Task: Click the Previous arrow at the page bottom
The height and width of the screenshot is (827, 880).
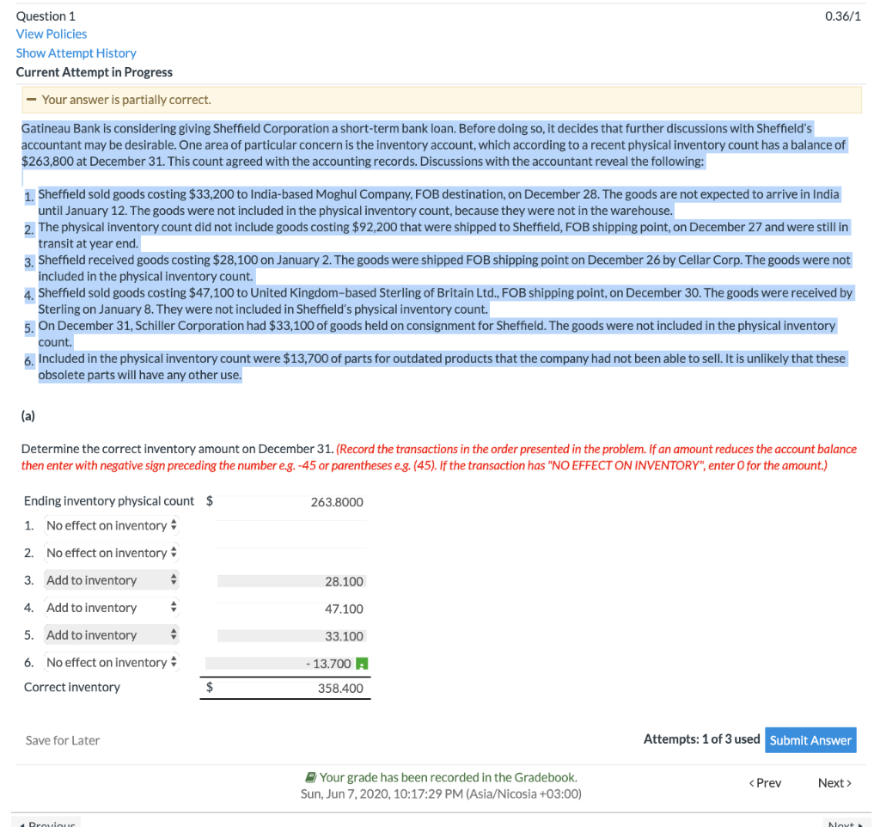Action: 46,822
